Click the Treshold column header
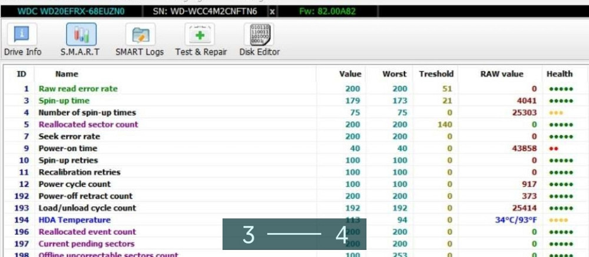The width and height of the screenshot is (589, 257). (x=436, y=74)
